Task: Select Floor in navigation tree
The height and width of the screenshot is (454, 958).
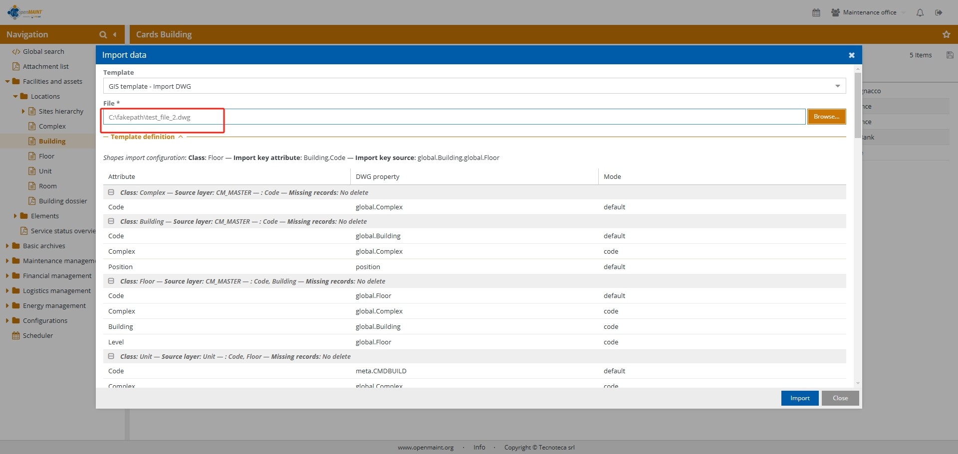Action: tap(47, 156)
